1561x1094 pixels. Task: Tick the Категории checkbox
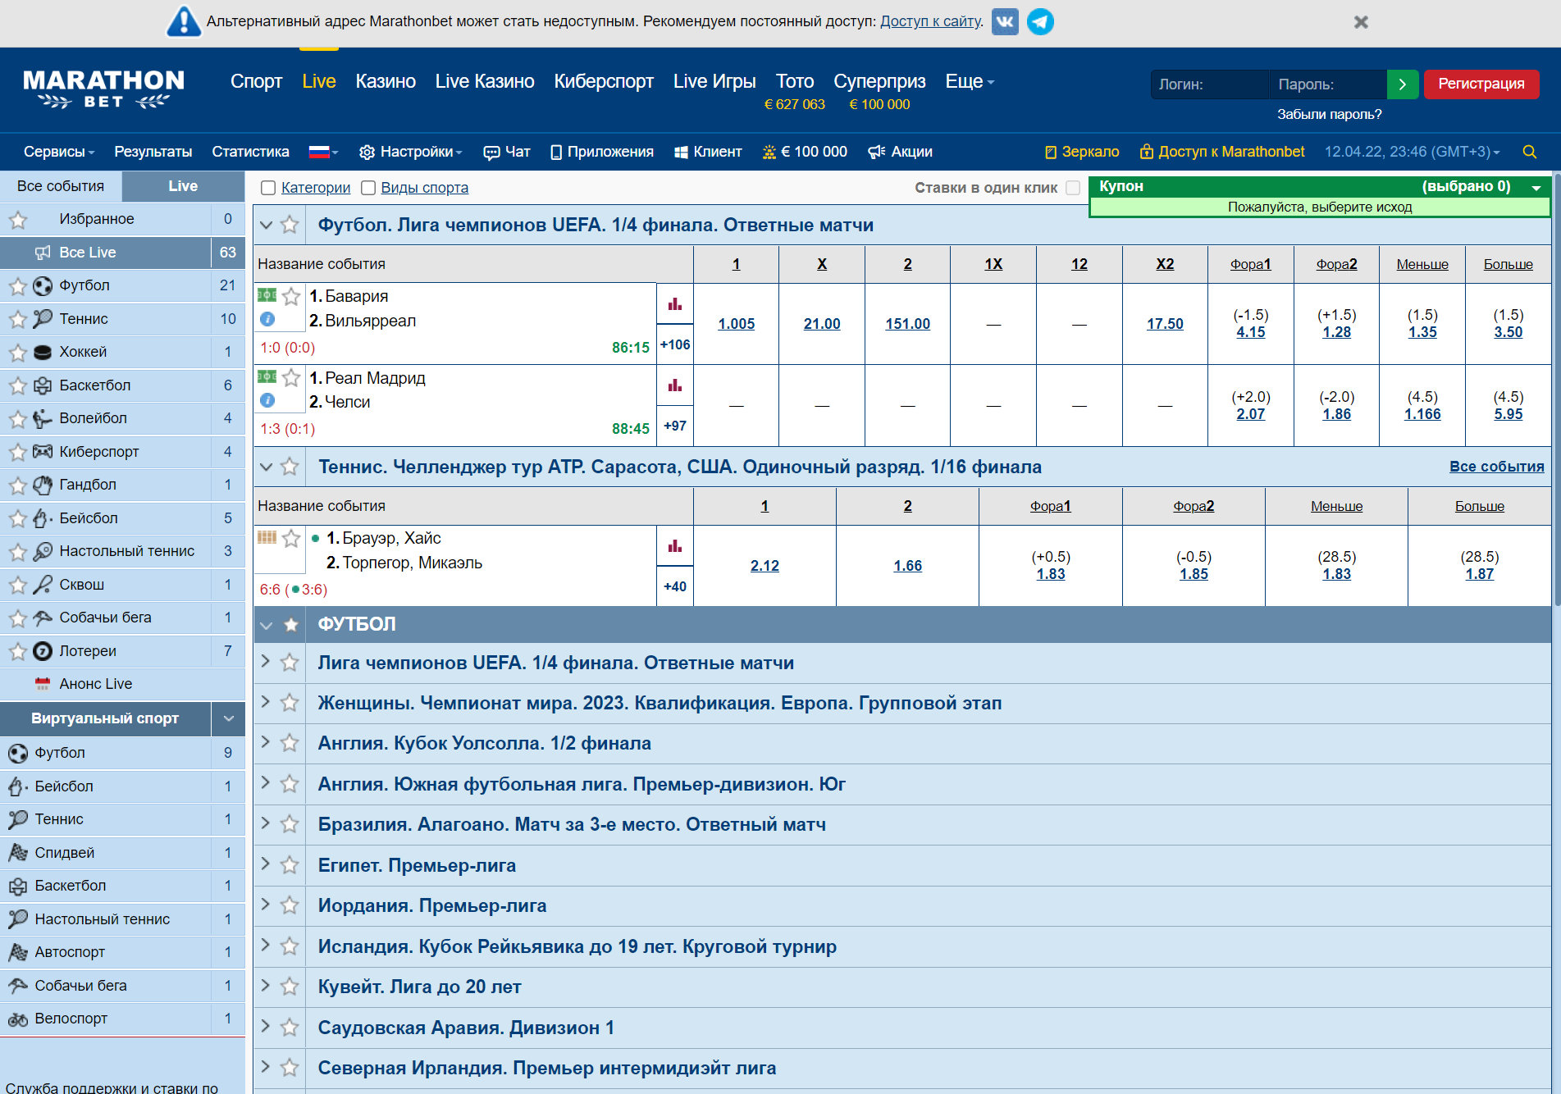(268, 188)
